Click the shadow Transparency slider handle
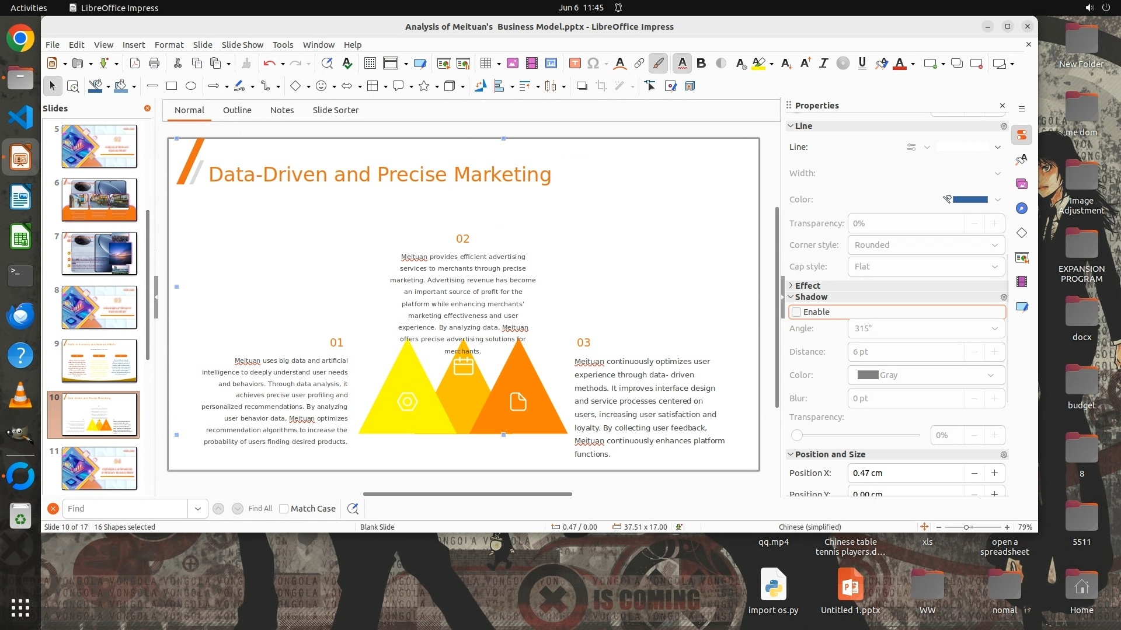Image resolution: width=1121 pixels, height=630 pixels. (797, 435)
